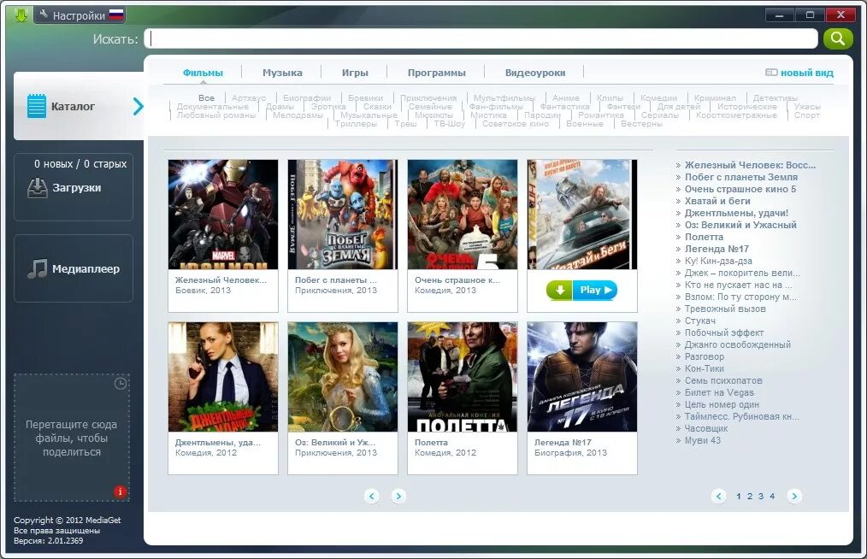Screen dimensions: 867x559
Task: Click previous arrow of the title list pager
Action: [718, 496]
